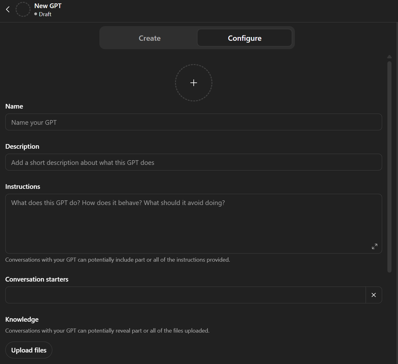This screenshot has height=364, width=398.
Task: Click the Draft status label
Action: (45, 14)
